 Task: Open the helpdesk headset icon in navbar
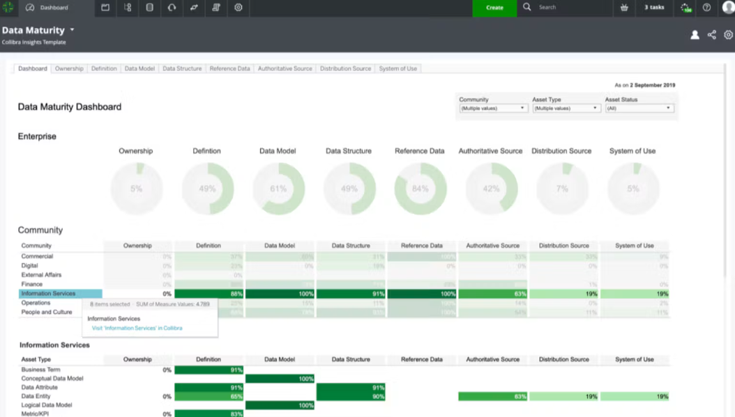[172, 8]
